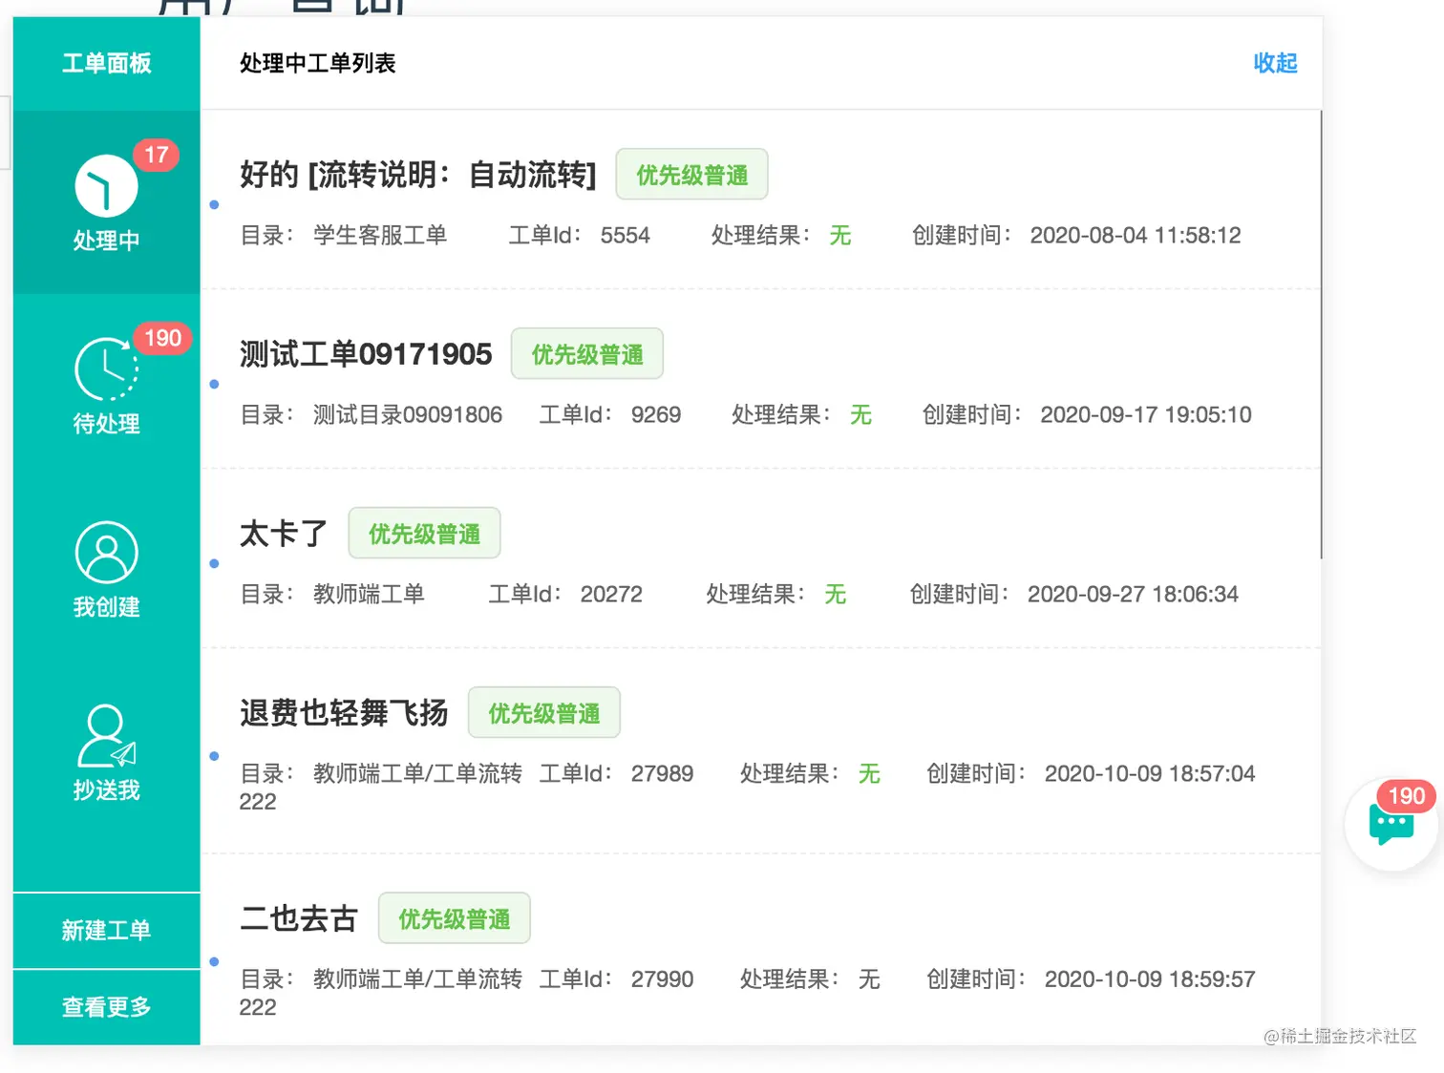Screen dimensions: 1444x1073
Task: Toggle the unread marker beside 太卡了
Action: point(212,563)
